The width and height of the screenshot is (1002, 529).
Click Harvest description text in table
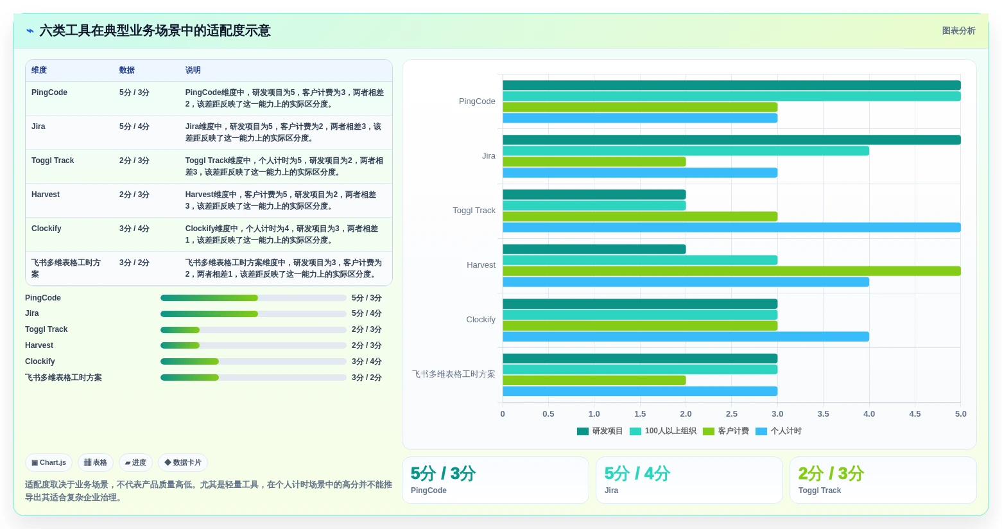(x=281, y=200)
